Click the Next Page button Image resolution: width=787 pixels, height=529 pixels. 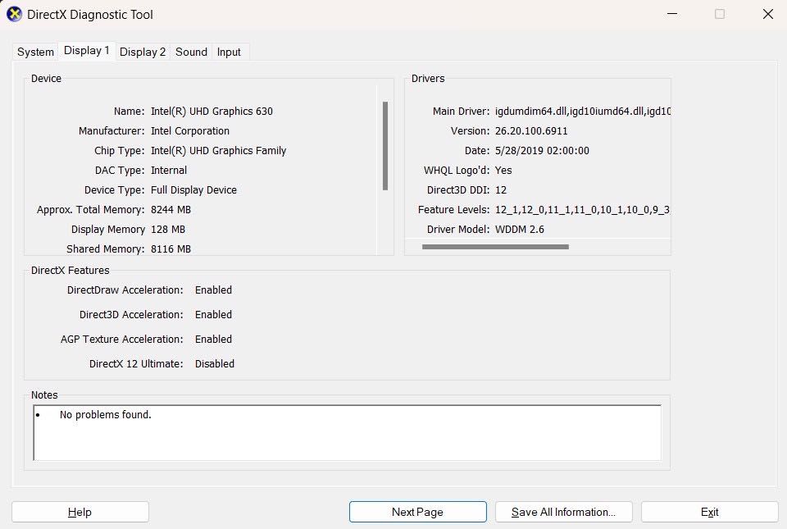[x=417, y=512]
